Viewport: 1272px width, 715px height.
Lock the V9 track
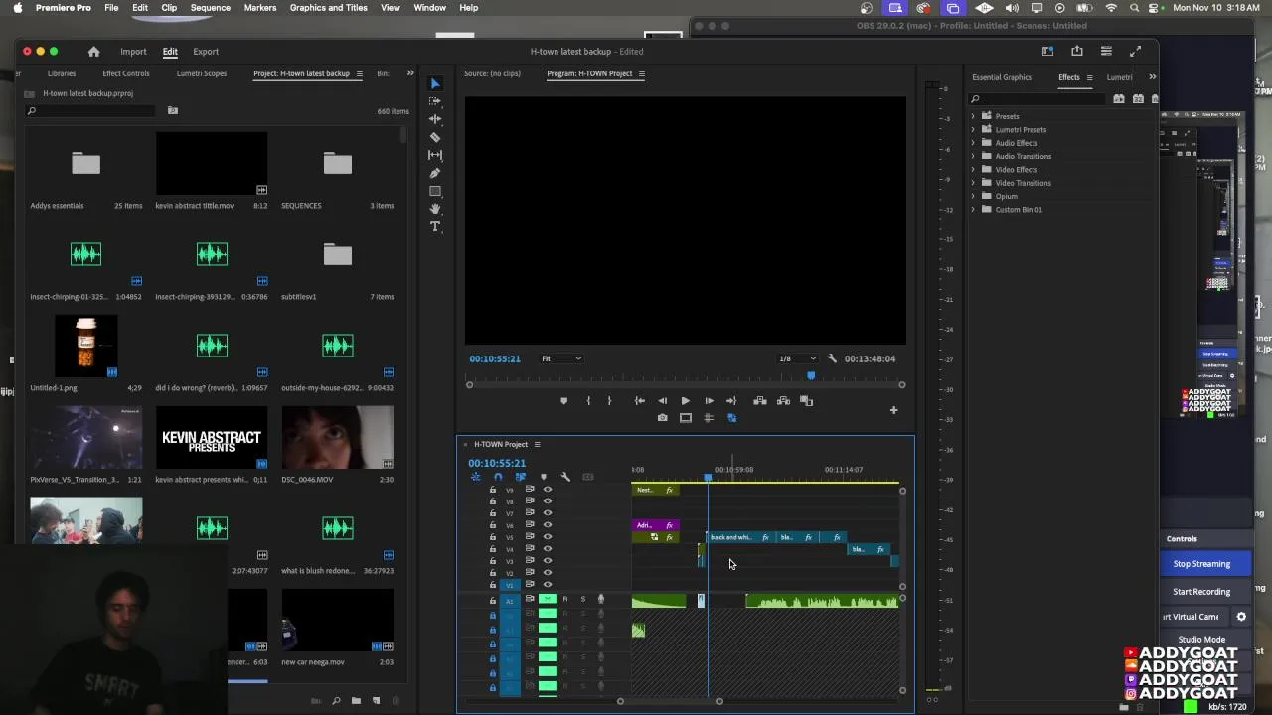[x=492, y=490]
